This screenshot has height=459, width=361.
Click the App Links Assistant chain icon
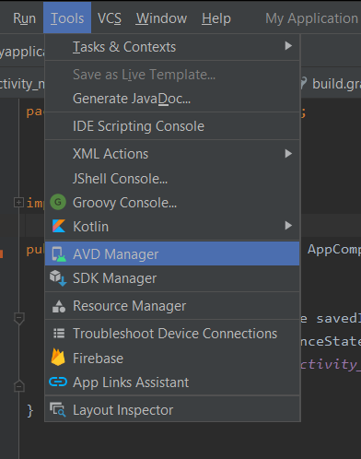(58, 382)
